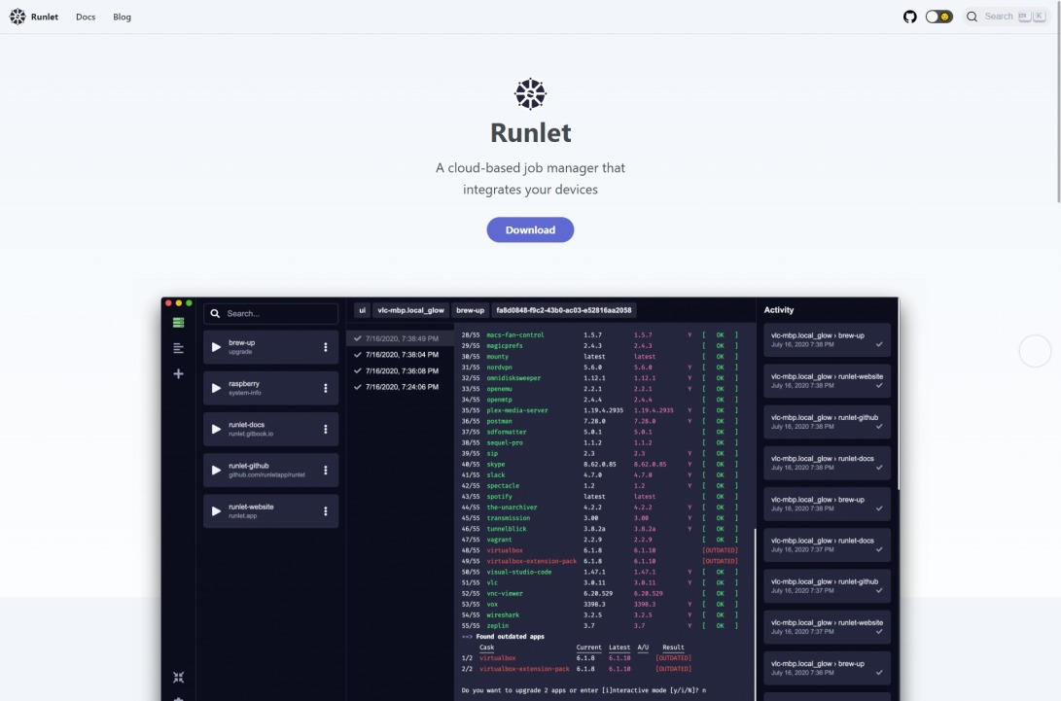This screenshot has height=701, width=1061.
Task: Click the large Runlet hero logo
Action: [x=530, y=93]
